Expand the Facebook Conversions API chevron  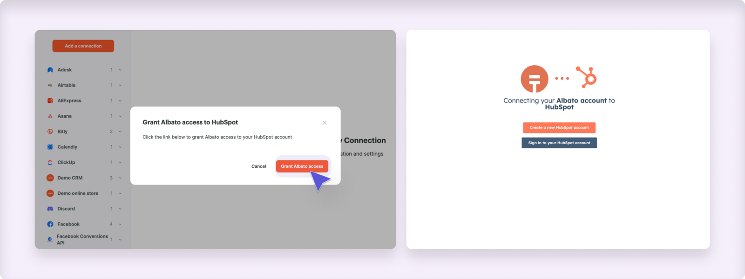[x=120, y=239]
